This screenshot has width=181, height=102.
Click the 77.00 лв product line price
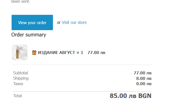[96, 53]
